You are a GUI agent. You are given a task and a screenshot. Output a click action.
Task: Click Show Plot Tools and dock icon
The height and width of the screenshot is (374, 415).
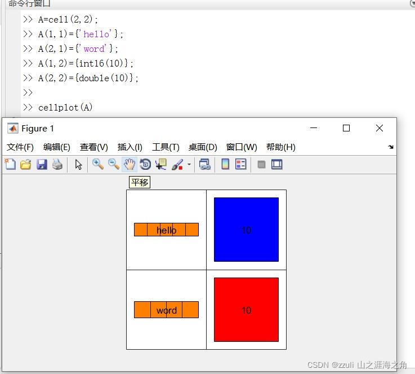point(277,164)
